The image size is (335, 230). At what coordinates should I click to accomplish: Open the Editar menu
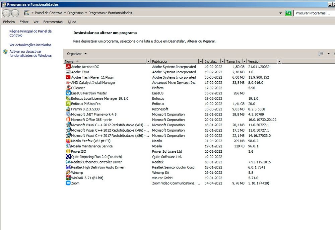(x=24, y=22)
